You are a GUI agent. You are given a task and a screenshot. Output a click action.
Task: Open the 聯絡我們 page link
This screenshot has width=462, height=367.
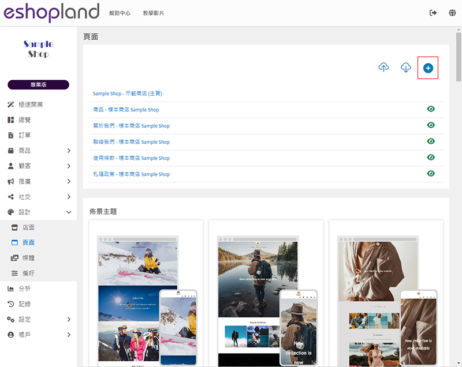click(x=131, y=142)
